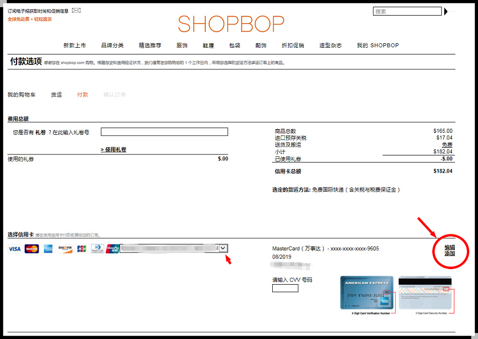
Task: Click the 商品总数 $165.00 value
Action: tap(443, 131)
